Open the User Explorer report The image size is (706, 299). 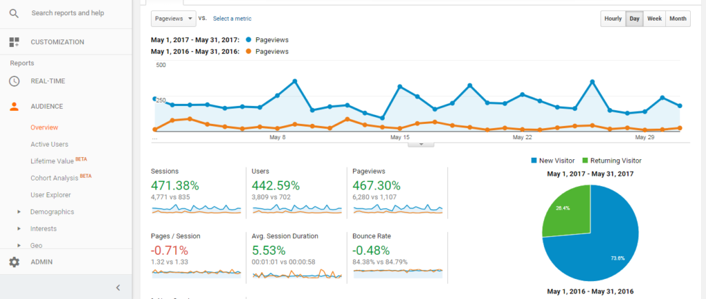(x=50, y=195)
